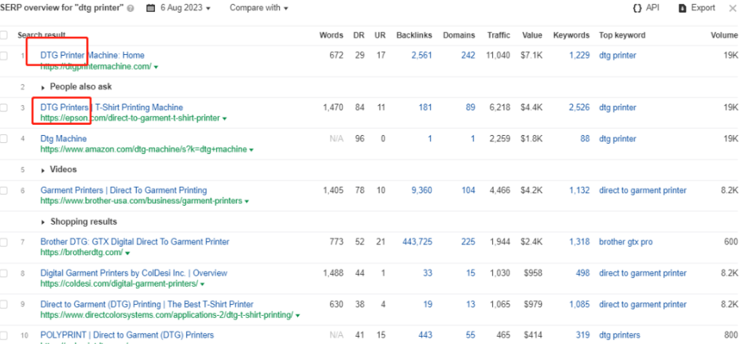Export the SERP overview data
This screenshot has height=344, width=739.
(696, 8)
